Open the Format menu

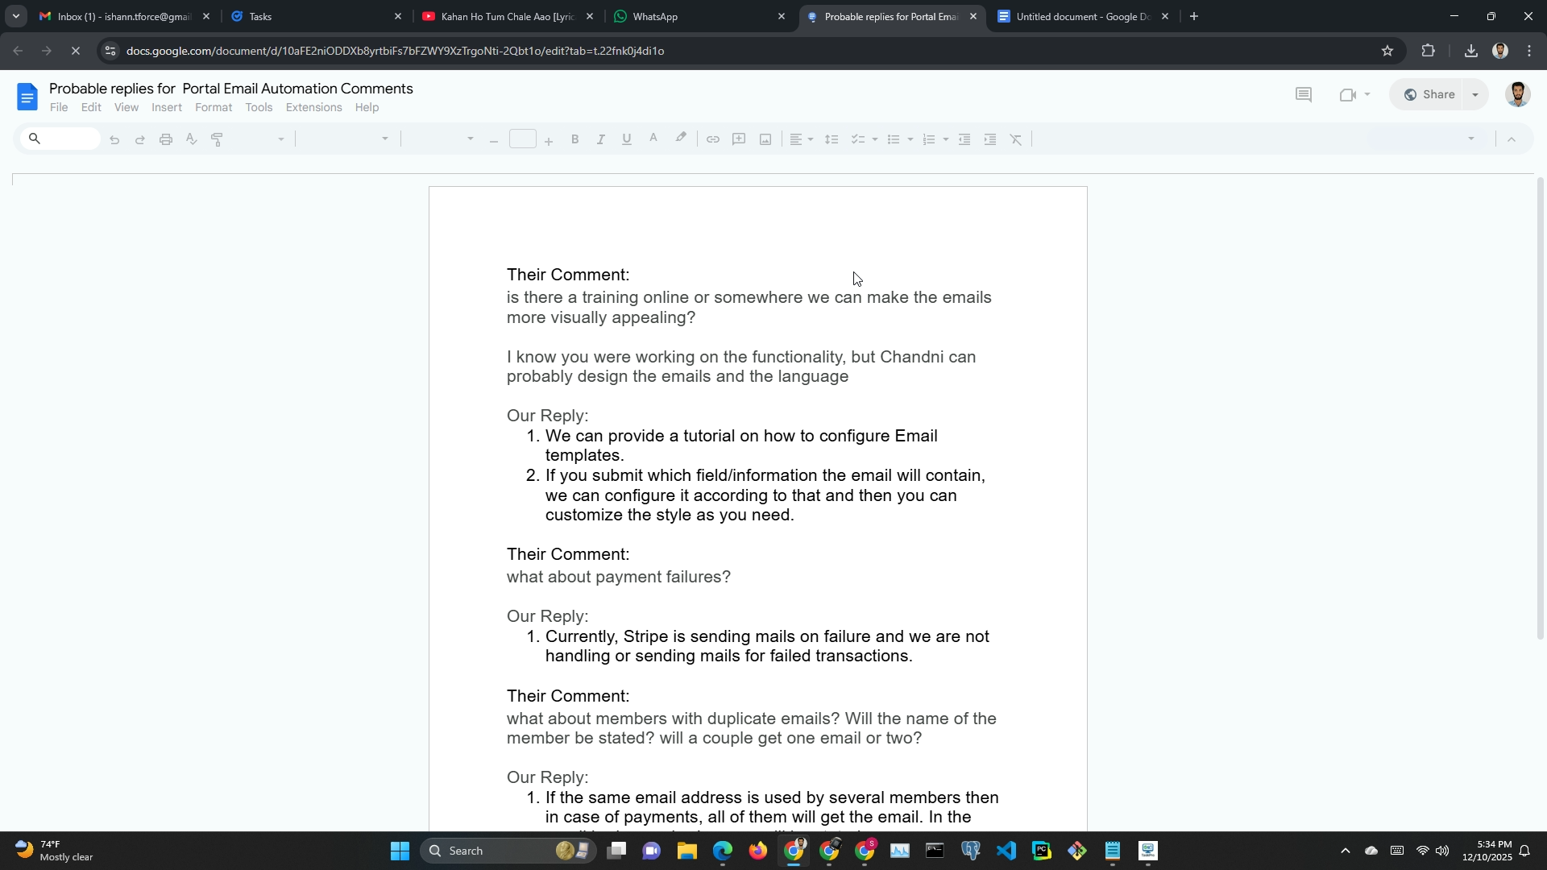coord(213,108)
